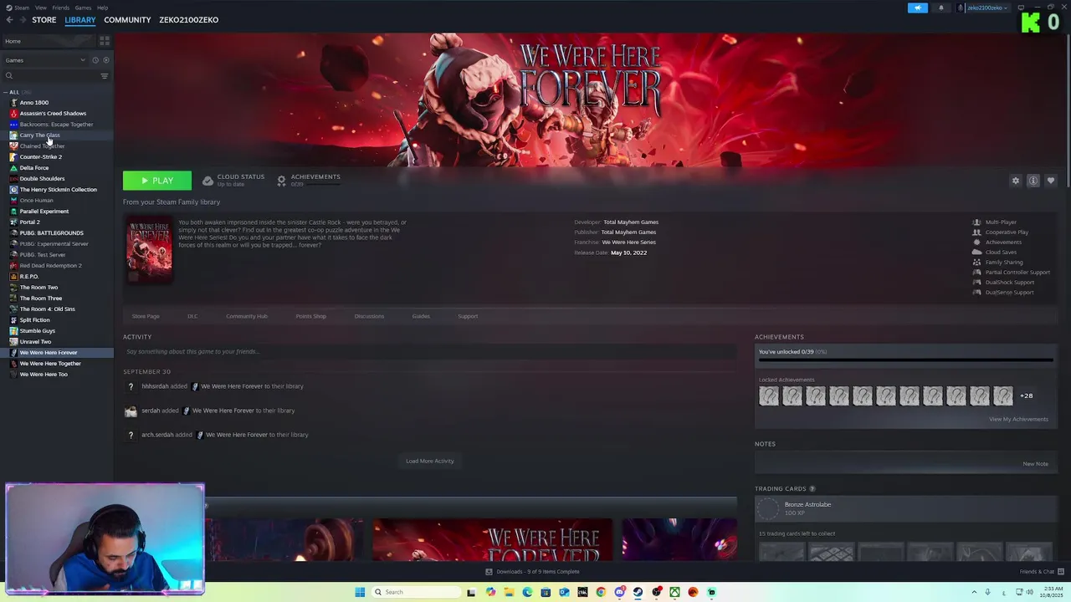Screen dimensions: 1071x602
Task: Open the Achievements header button
Action: point(308,180)
